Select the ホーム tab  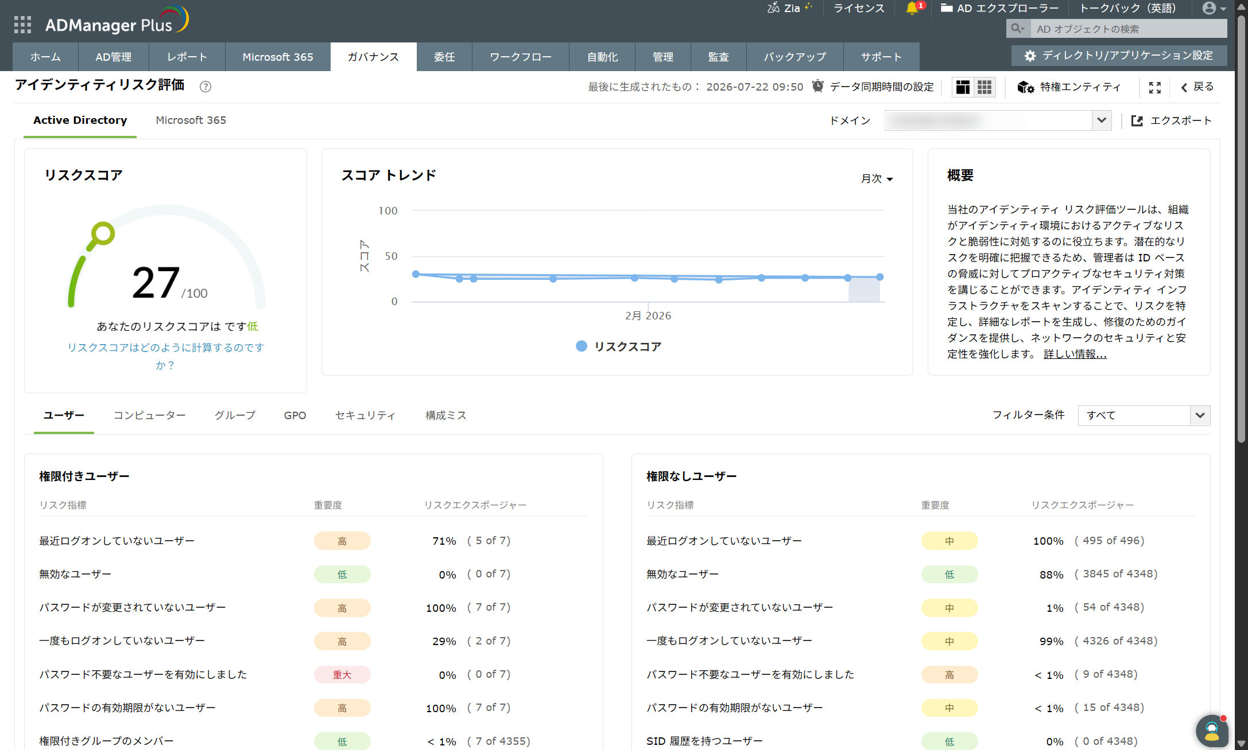[45, 57]
